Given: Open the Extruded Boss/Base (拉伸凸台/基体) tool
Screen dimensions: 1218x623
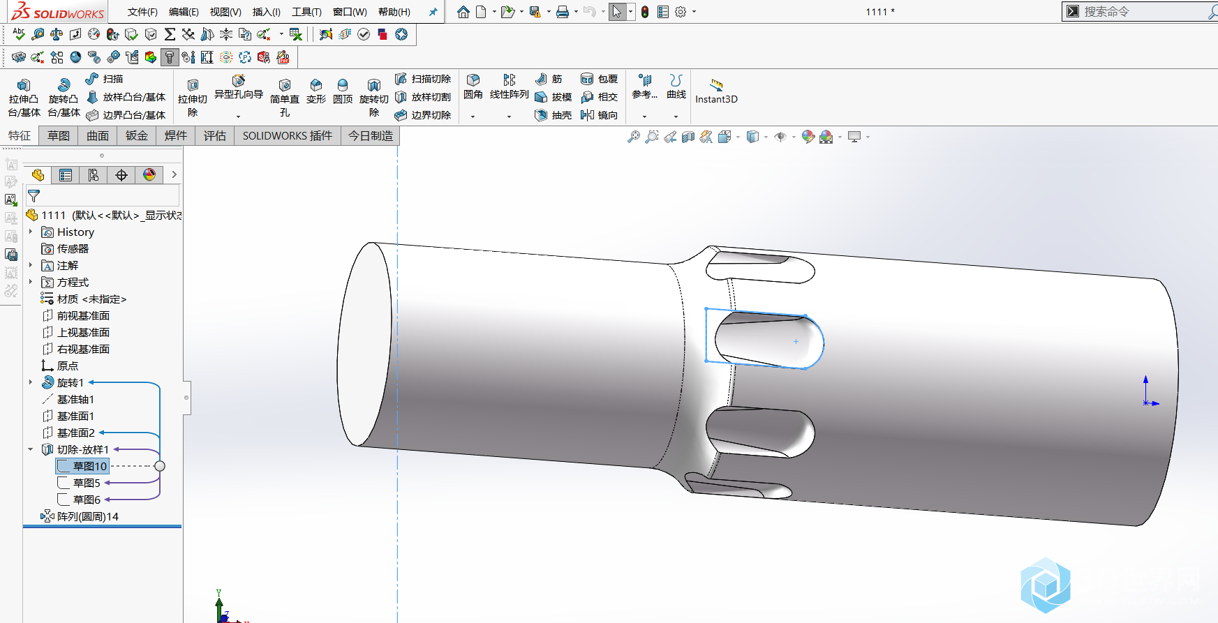Looking at the screenshot, I should click(24, 97).
